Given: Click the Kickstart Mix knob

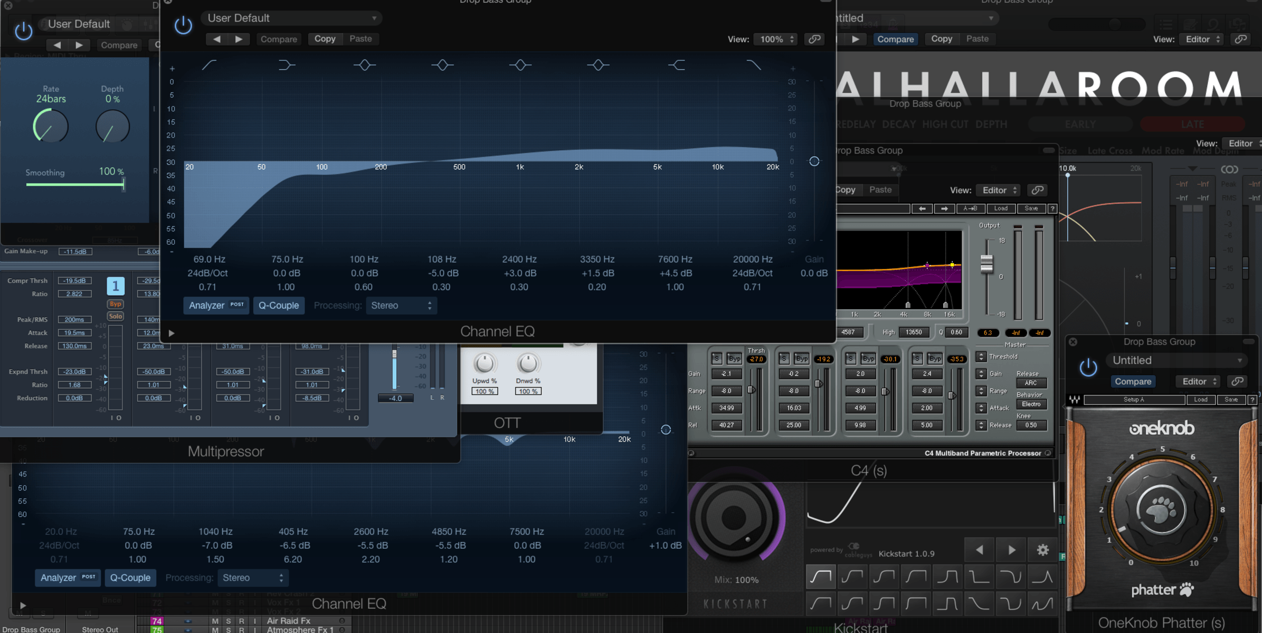Looking at the screenshot, I should click(735, 517).
